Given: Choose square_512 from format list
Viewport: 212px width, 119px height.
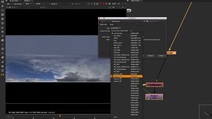Looking at the screenshot, I should coord(127,76).
